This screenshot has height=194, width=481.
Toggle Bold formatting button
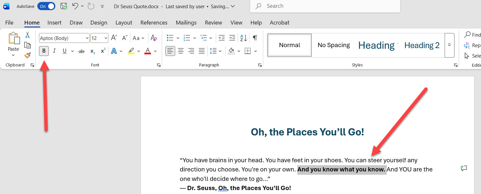[44, 51]
